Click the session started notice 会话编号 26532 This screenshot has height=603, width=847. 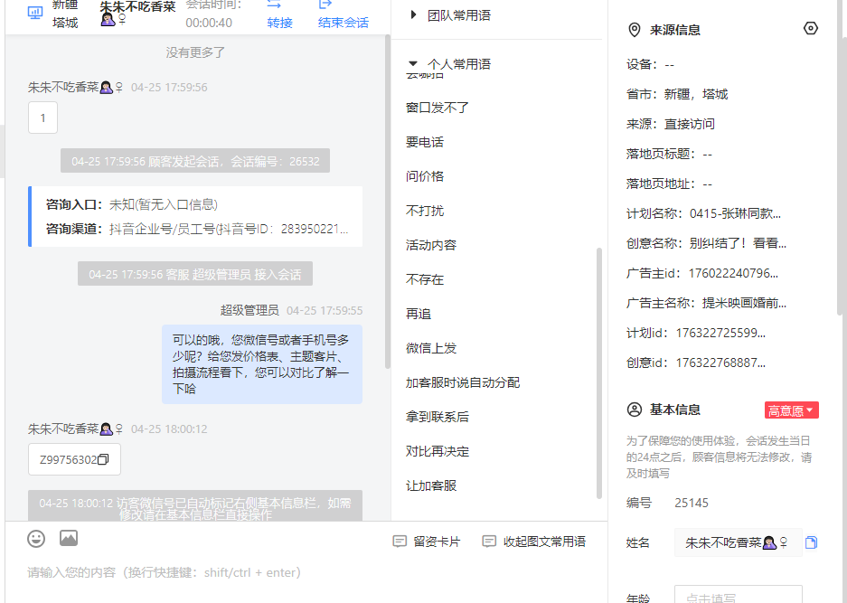(x=195, y=161)
